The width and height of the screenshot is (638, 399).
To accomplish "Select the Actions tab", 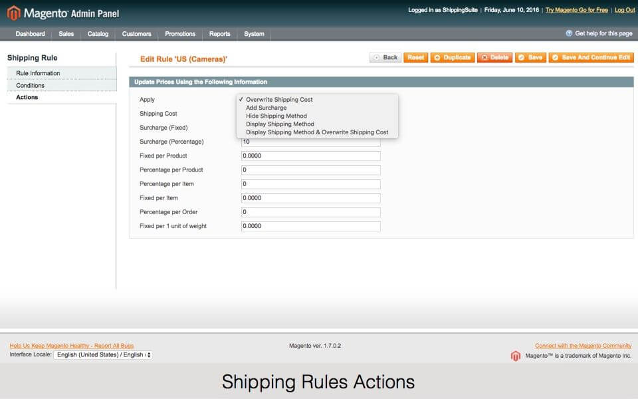I will coord(62,97).
